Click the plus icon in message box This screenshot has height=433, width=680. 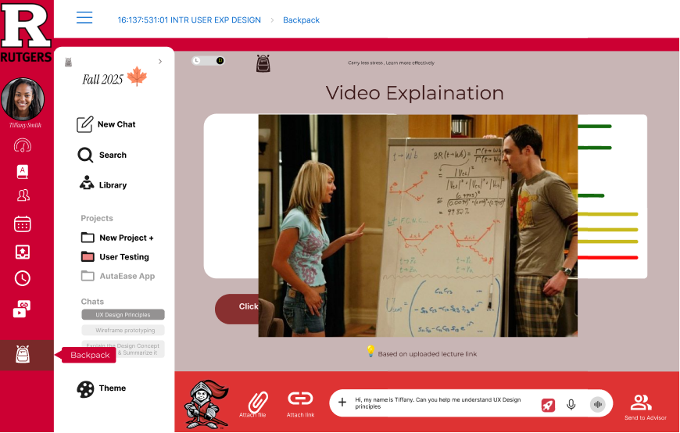pos(342,403)
